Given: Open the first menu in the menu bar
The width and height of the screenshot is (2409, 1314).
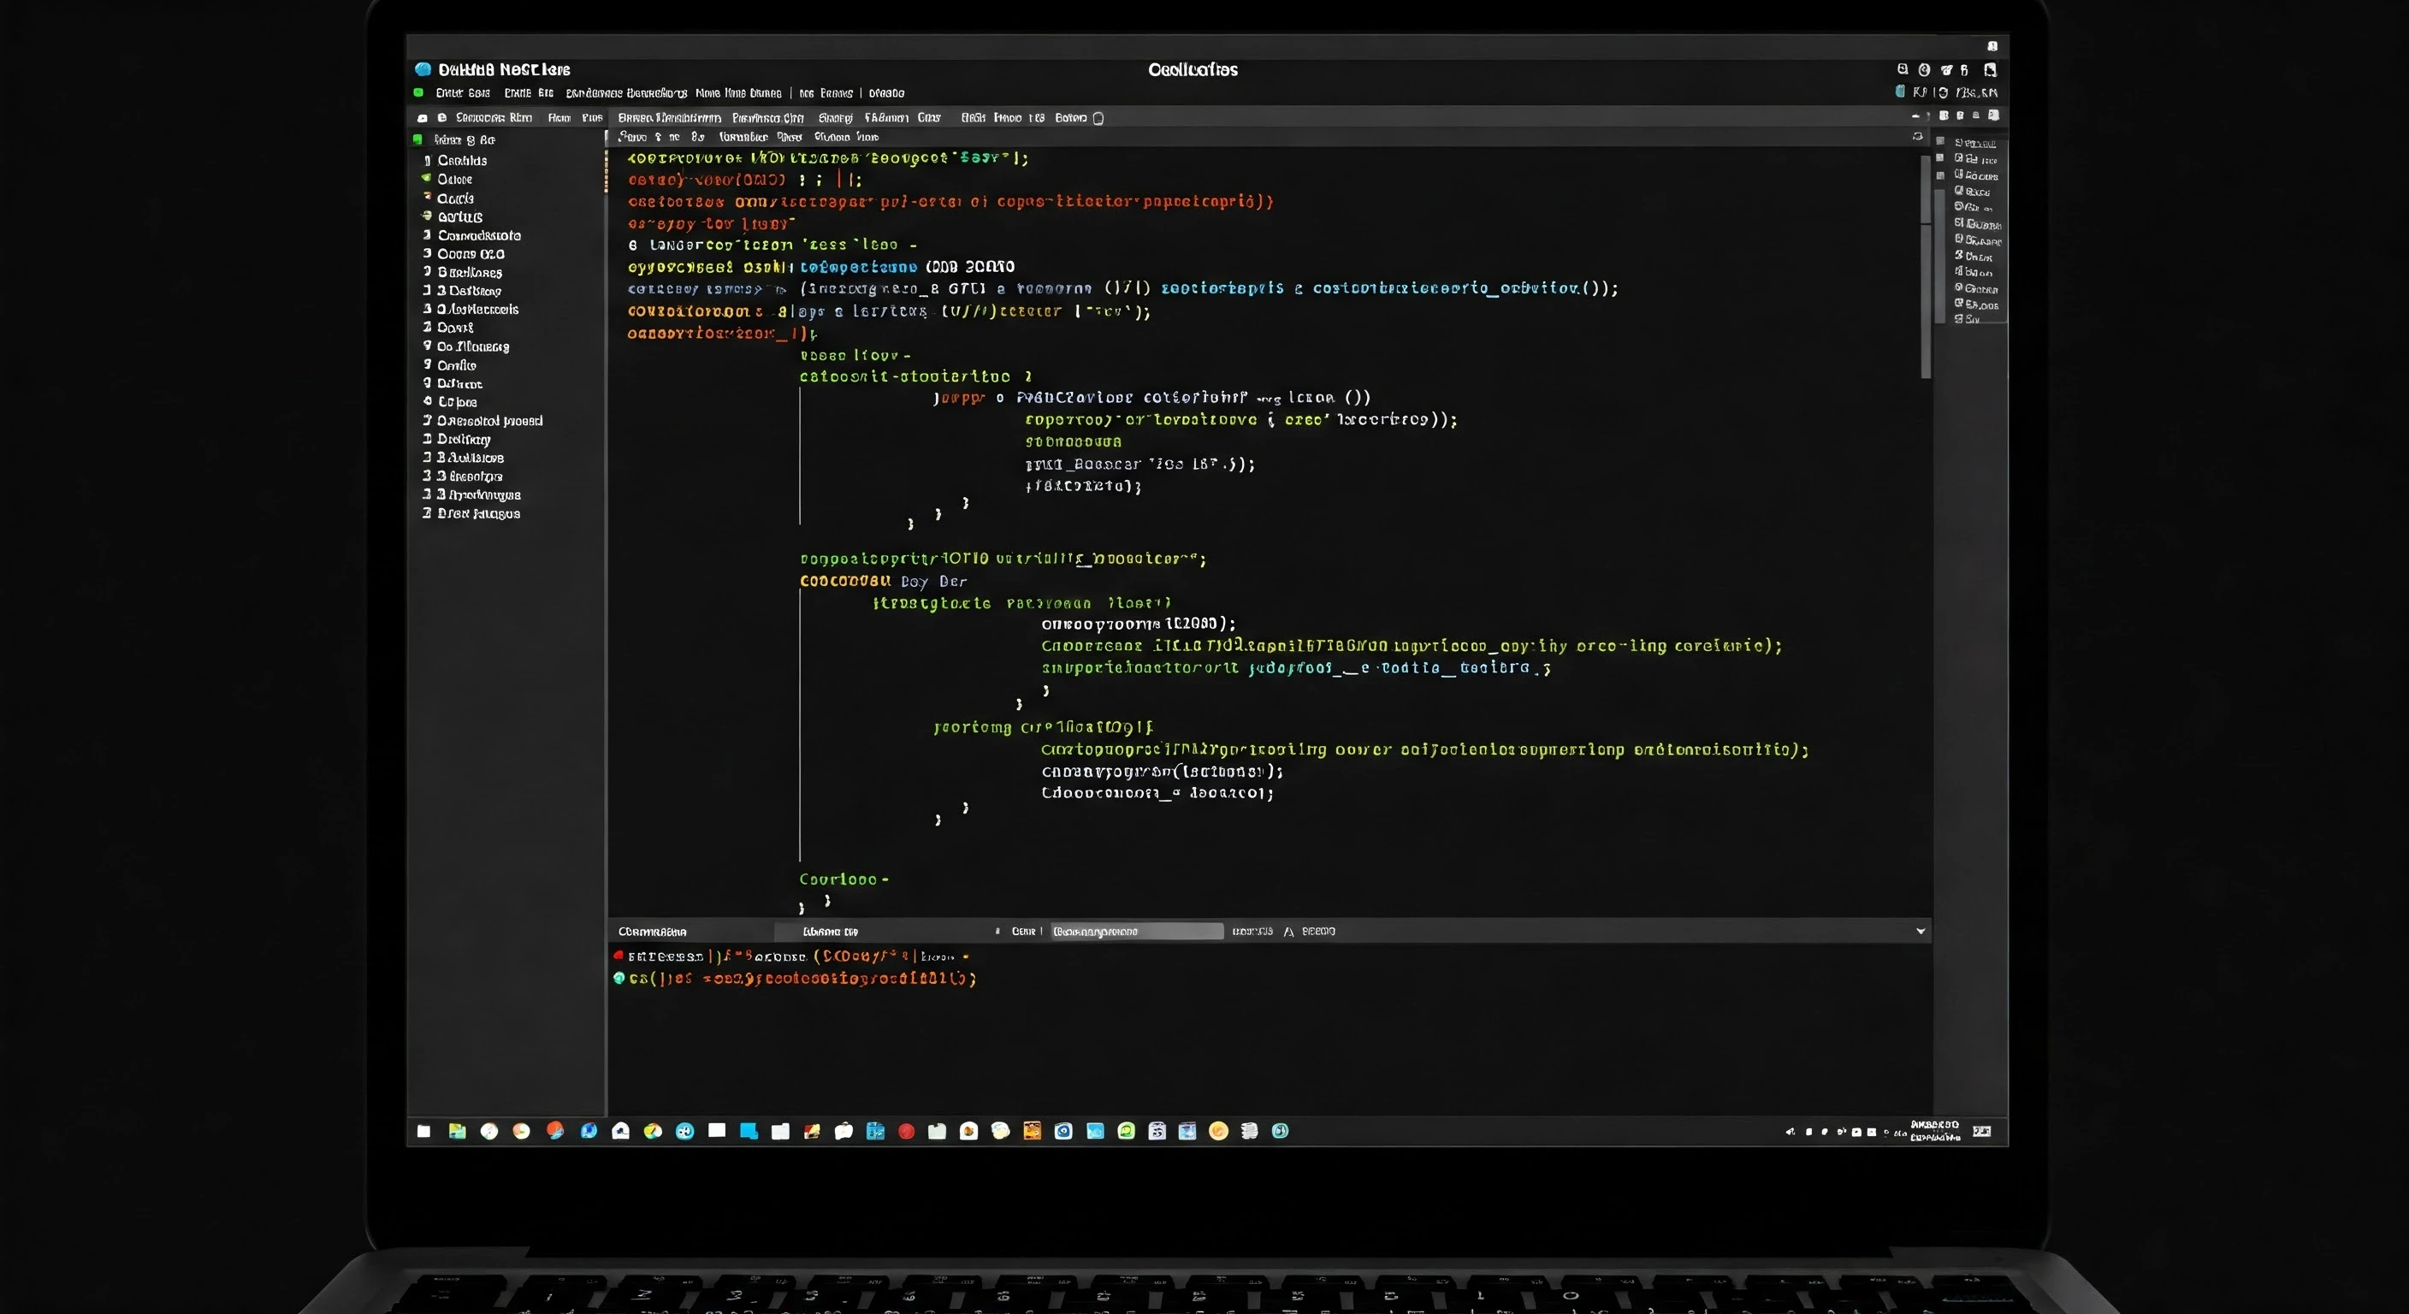Looking at the screenshot, I should point(462,92).
